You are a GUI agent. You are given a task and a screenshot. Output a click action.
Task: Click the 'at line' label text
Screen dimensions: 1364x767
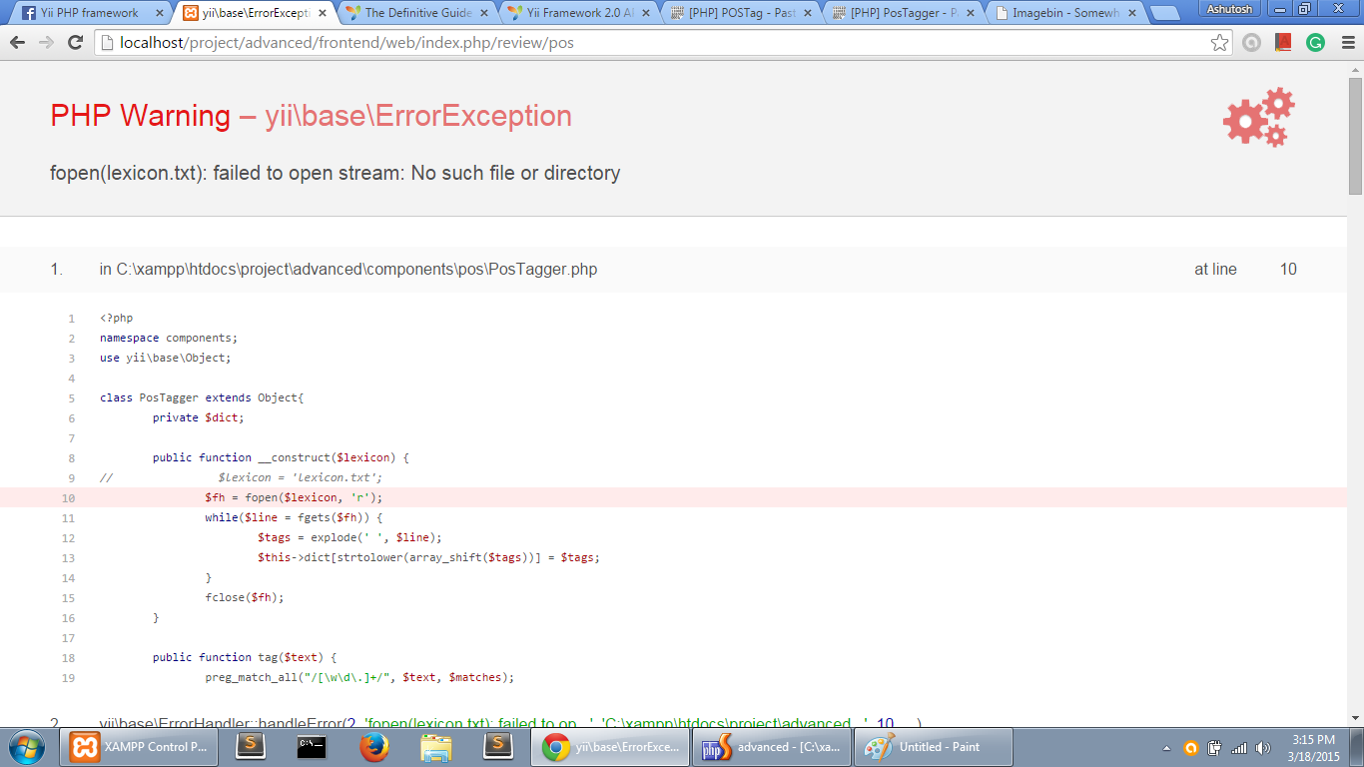1215,270
